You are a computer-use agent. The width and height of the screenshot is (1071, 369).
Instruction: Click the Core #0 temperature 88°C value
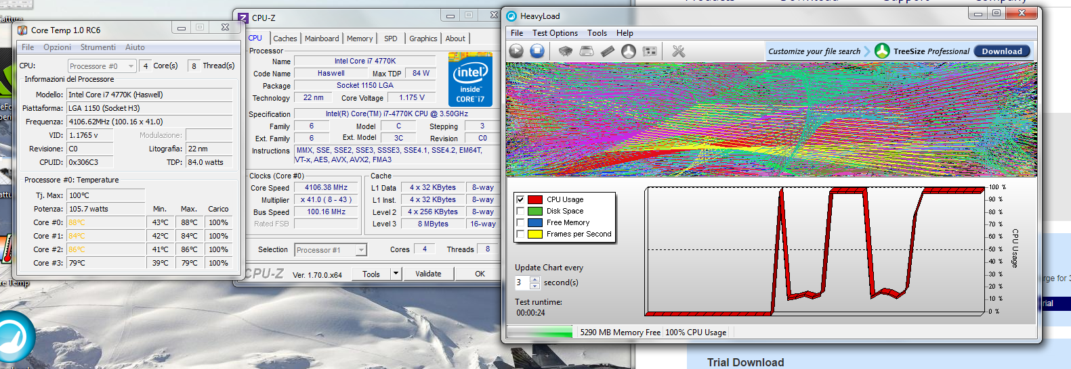click(106, 222)
